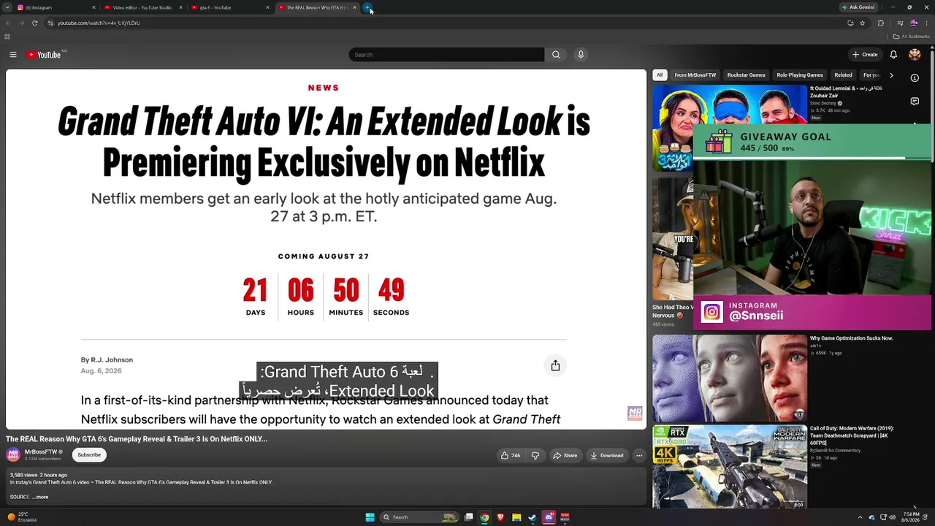Image resolution: width=935 pixels, height=526 pixels.
Task: Switch to the Instagram tab
Action: pyautogui.click(x=54, y=7)
